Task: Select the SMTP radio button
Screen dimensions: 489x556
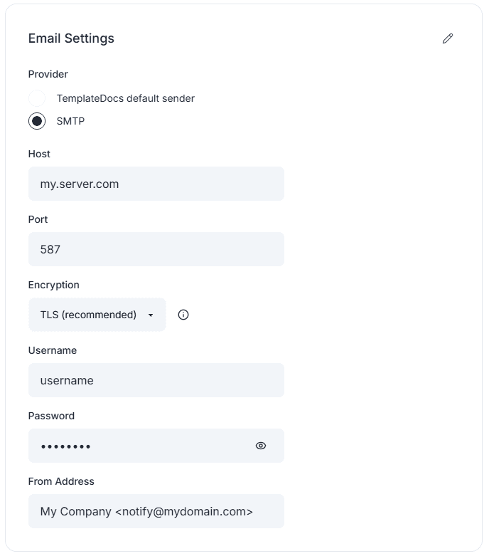Action: 37,121
